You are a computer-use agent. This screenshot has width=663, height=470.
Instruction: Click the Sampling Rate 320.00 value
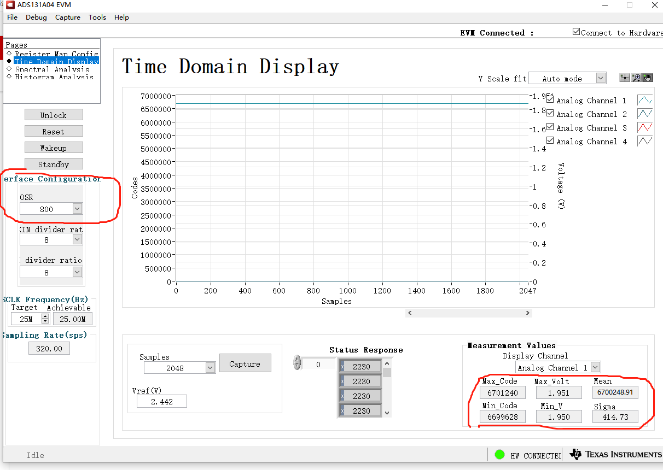49,348
